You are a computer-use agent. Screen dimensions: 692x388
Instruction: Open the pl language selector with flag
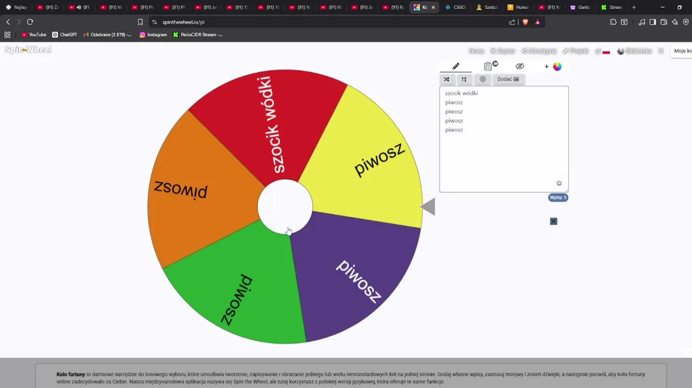(x=602, y=51)
